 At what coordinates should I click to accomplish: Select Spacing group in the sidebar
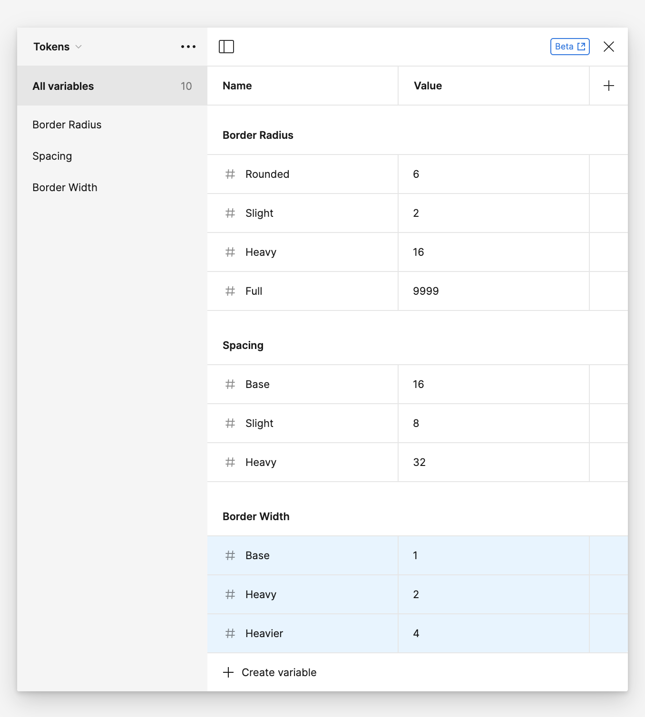tap(52, 156)
